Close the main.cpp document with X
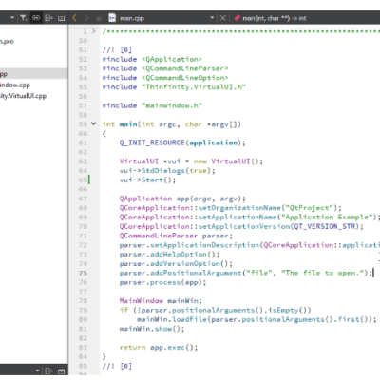The width and height of the screenshot is (380, 380). (x=223, y=18)
